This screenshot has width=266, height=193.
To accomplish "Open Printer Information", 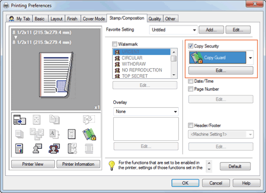I will click(78, 164).
